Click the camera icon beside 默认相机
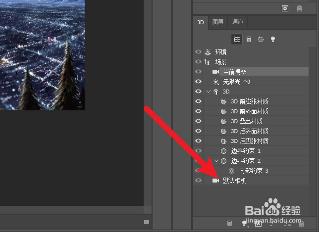This screenshot has height=232, width=319. coord(215,181)
